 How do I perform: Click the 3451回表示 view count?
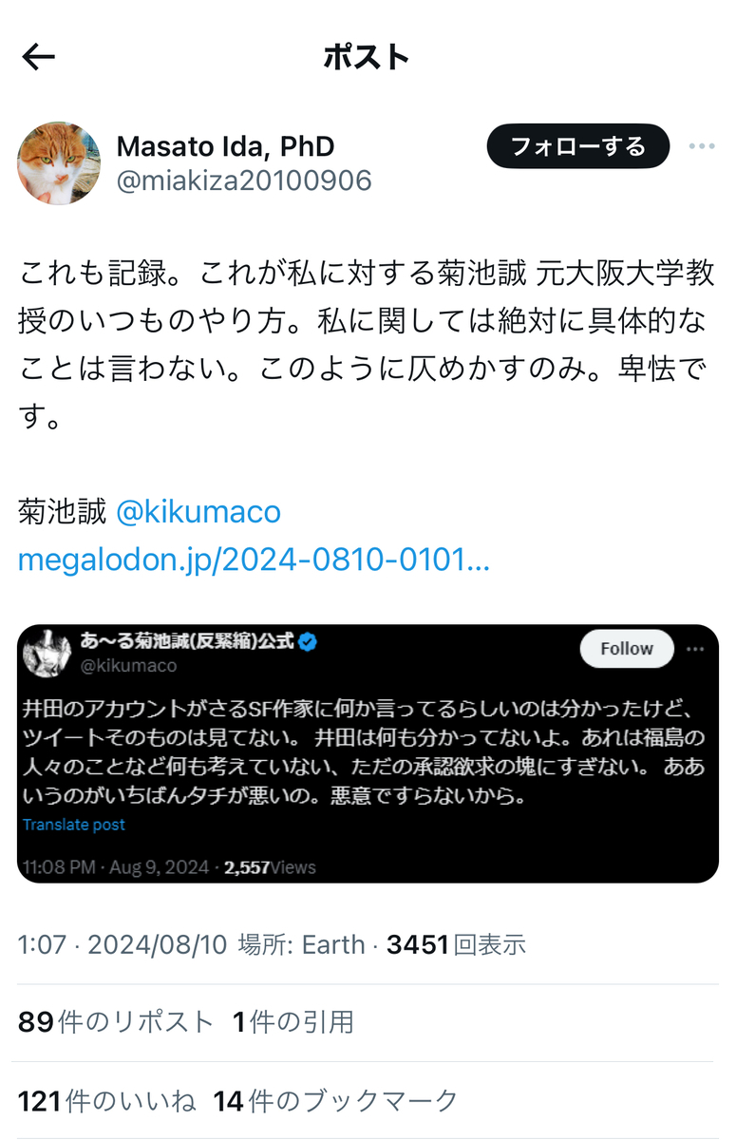point(456,944)
